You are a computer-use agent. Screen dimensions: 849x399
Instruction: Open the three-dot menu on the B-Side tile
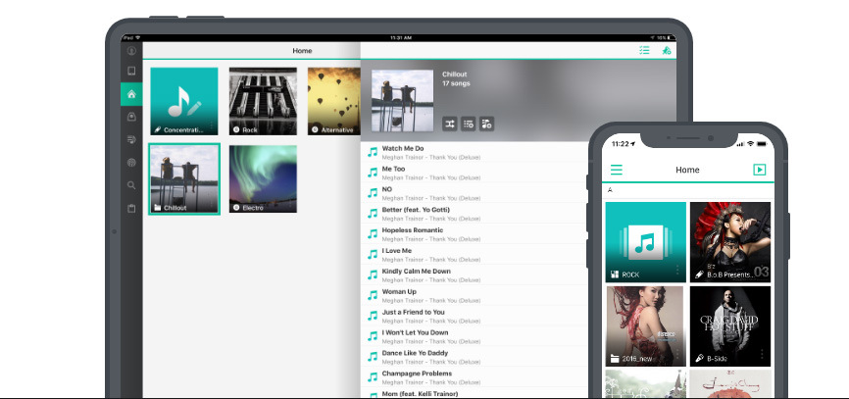click(x=762, y=355)
